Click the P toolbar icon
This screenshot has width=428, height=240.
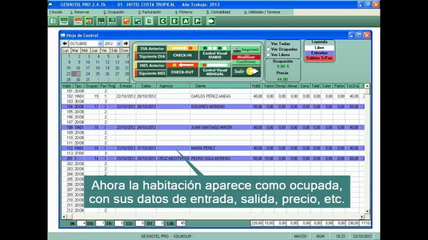click(197, 21)
